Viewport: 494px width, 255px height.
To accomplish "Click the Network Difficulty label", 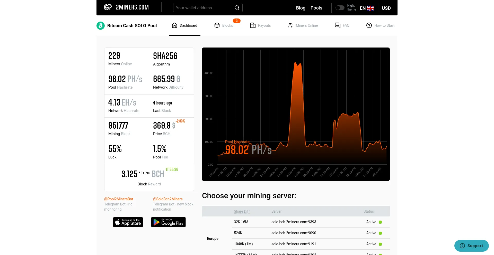I will point(168,87).
